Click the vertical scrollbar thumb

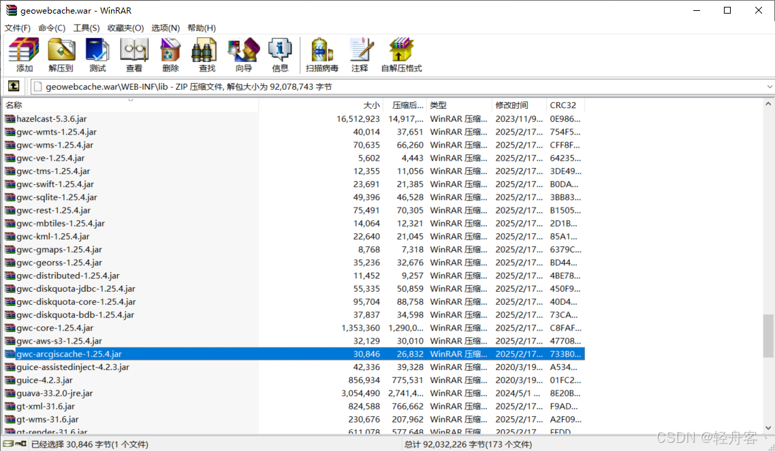[768, 335]
